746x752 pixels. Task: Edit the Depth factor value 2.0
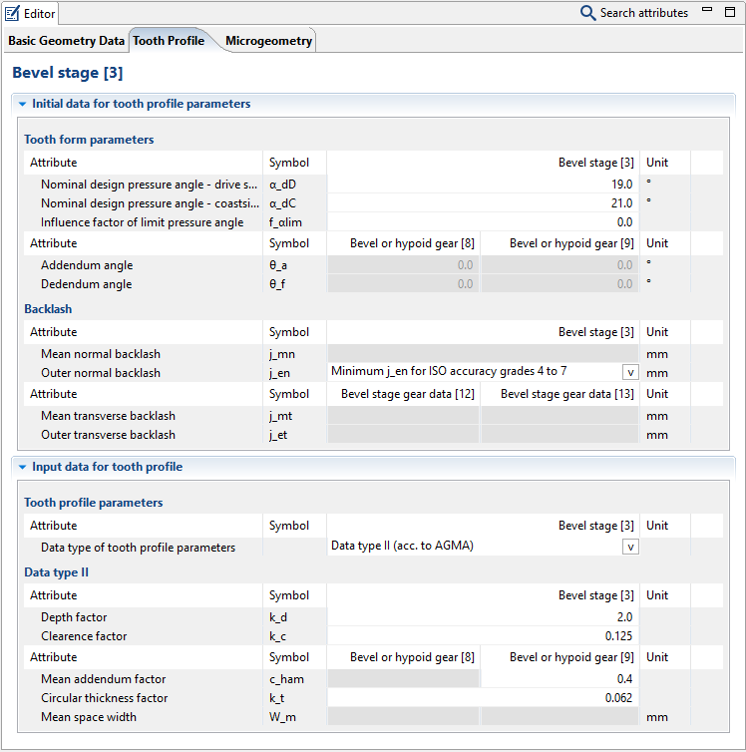[483, 617]
